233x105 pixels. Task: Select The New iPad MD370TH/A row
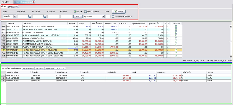(x=91, y=56)
